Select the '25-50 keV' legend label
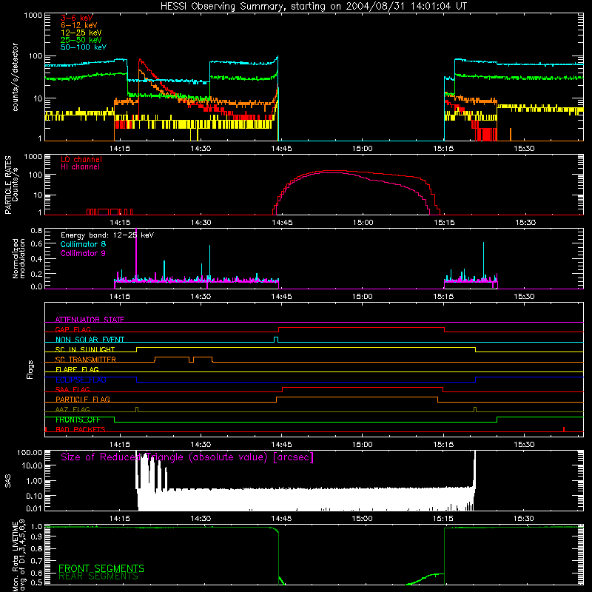592x592 pixels. pos(81,40)
